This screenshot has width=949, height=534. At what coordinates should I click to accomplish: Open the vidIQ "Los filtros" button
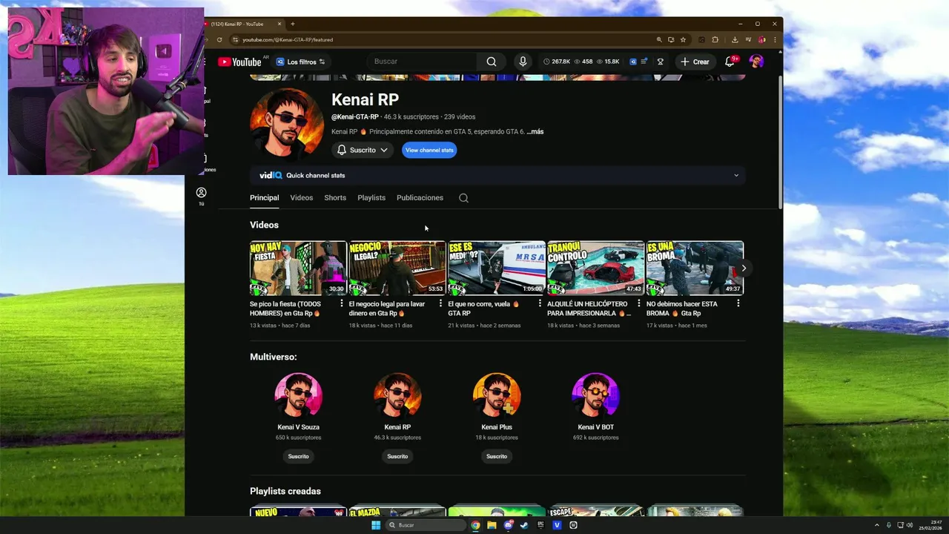point(300,62)
